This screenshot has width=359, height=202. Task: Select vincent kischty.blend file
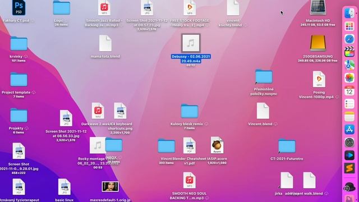coord(233,7)
